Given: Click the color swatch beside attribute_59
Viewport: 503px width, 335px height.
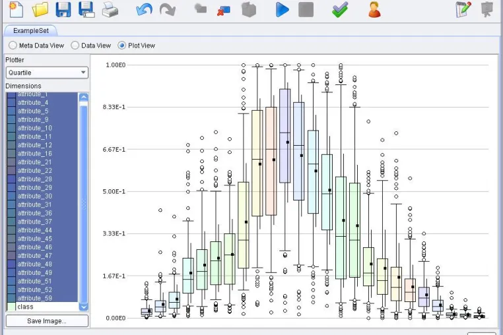Looking at the screenshot, I should pos(11,298).
